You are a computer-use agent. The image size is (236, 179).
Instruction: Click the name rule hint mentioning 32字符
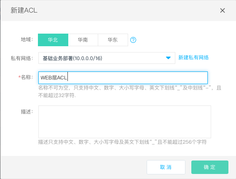pos(130,91)
